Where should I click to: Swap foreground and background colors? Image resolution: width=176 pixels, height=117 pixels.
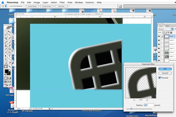[x=10, y=70]
